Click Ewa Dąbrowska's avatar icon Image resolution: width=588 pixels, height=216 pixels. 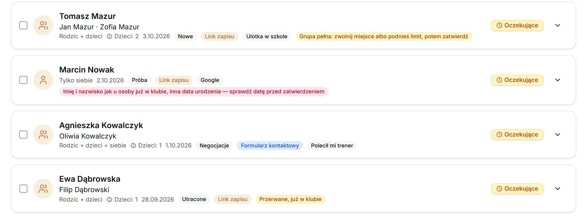(43, 188)
